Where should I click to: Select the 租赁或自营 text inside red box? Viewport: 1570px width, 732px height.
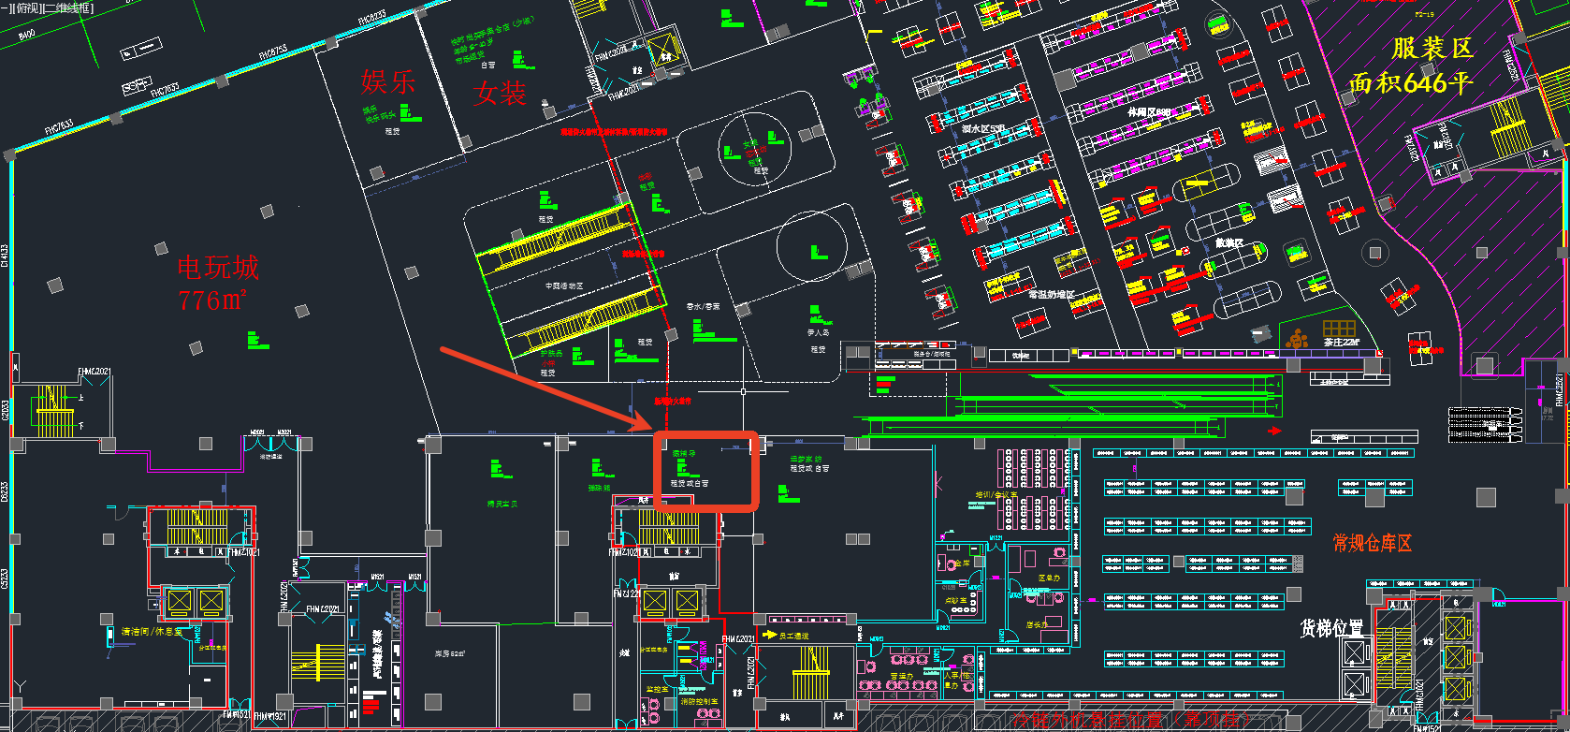[x=690, y=484]
